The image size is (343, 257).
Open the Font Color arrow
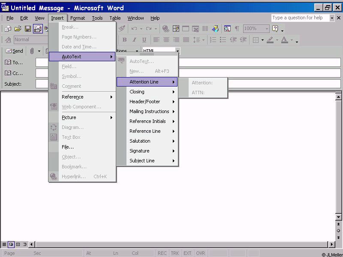[x=292, y=40]
